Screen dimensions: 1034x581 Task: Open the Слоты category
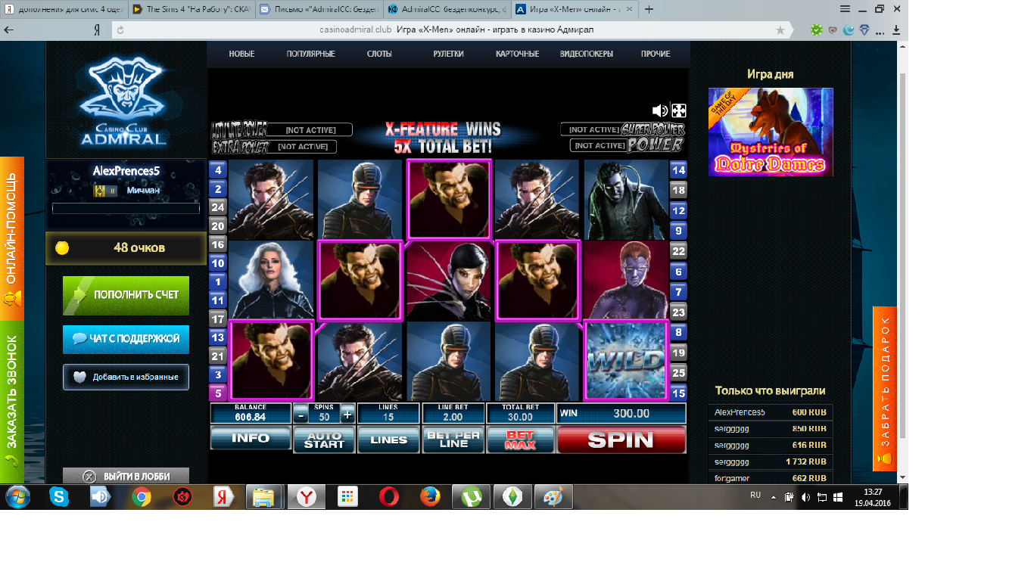click(379, 54)
